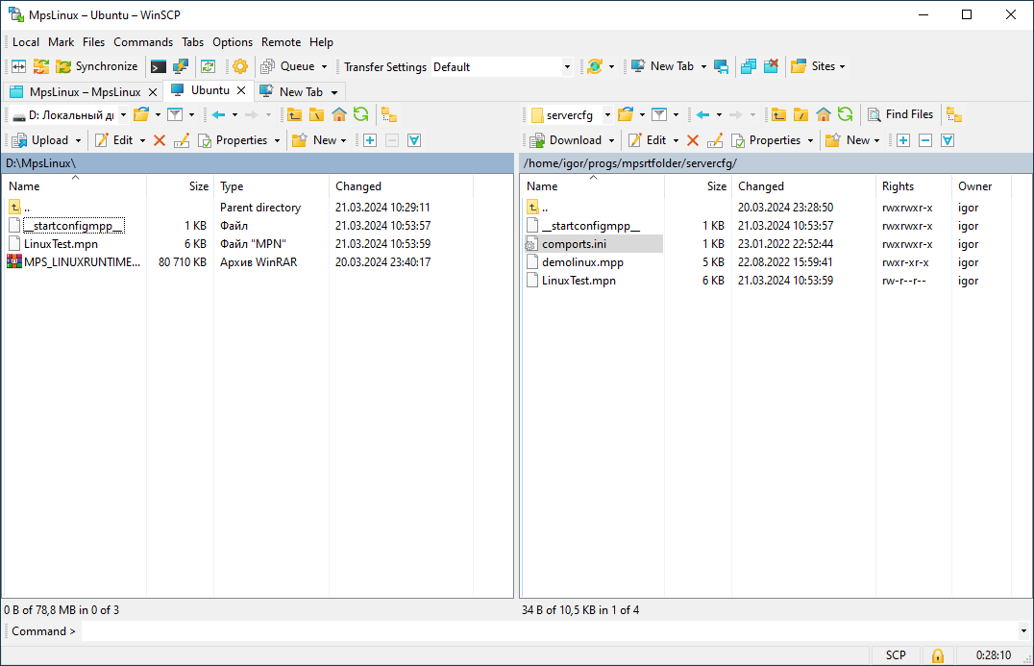1034x666 pixels.
Task: Click the Compare Directories icon in main toolbar
Action: (18, 66)
